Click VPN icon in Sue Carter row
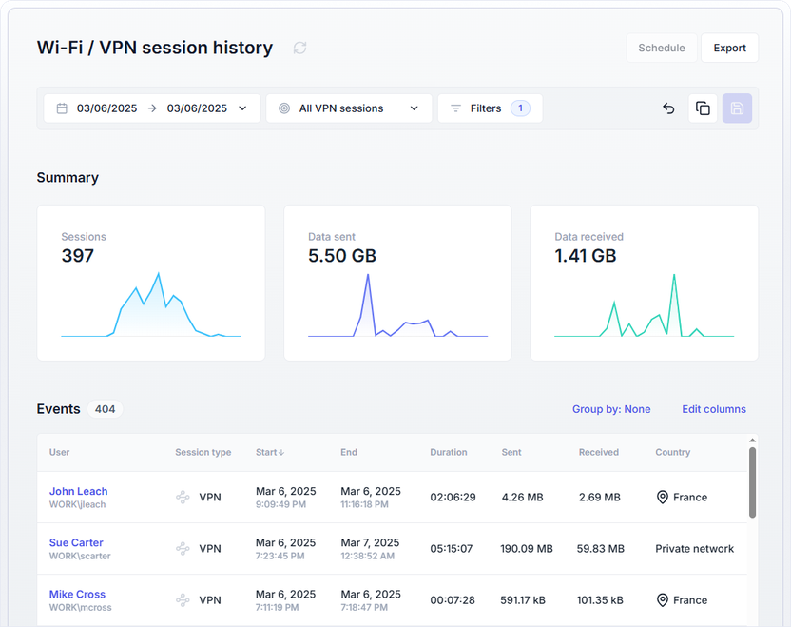The image size is (791, 627). pyautogui.click(x=183, y=549)
